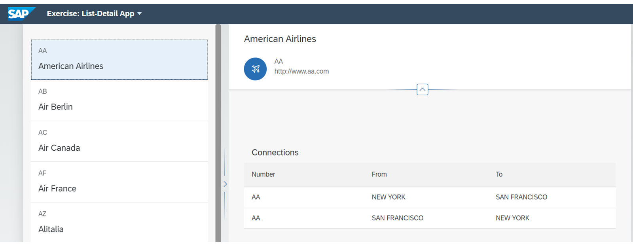Click the NEW YORK destination cell
The width and height of the screenshot is (633, 246).
click(512, 218)
